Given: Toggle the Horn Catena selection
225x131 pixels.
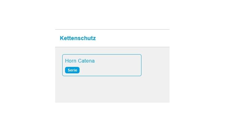Looking at the screenshot, I should (x=102, y=65).
